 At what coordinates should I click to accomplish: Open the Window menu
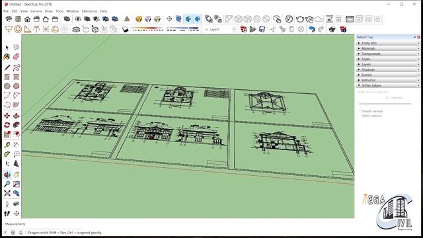(x=73, y=11)
